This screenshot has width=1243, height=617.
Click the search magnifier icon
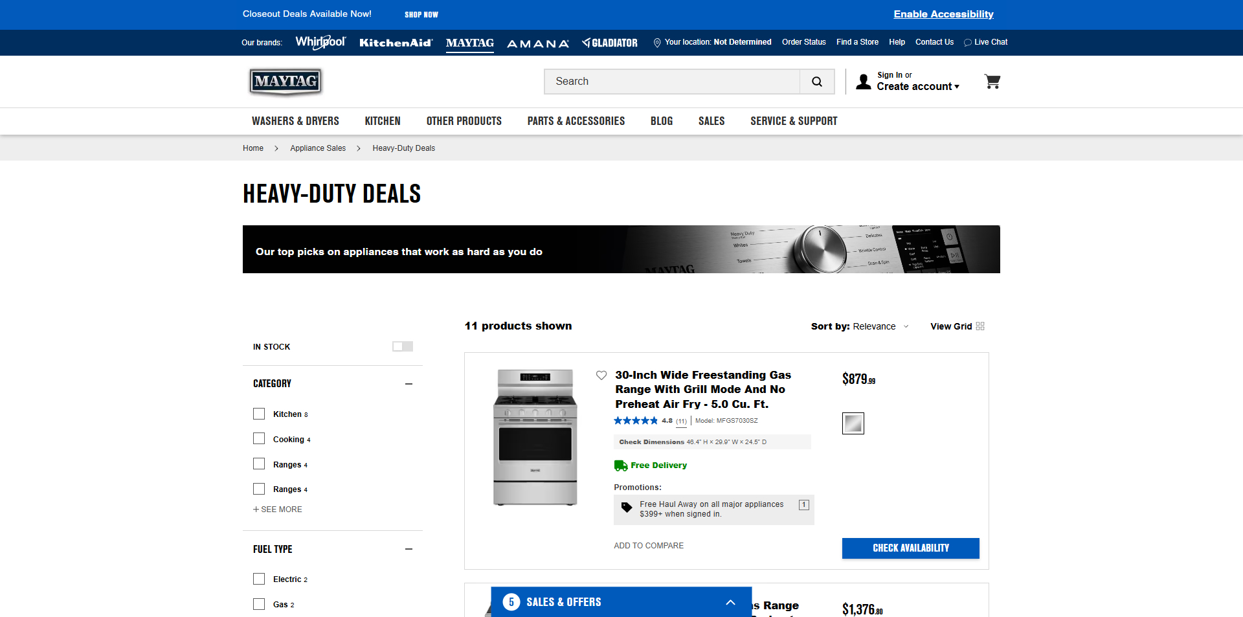point(816,82)
